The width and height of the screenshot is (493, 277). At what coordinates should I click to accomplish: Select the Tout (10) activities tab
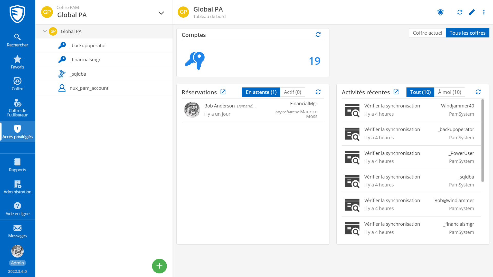pos(420,92)
